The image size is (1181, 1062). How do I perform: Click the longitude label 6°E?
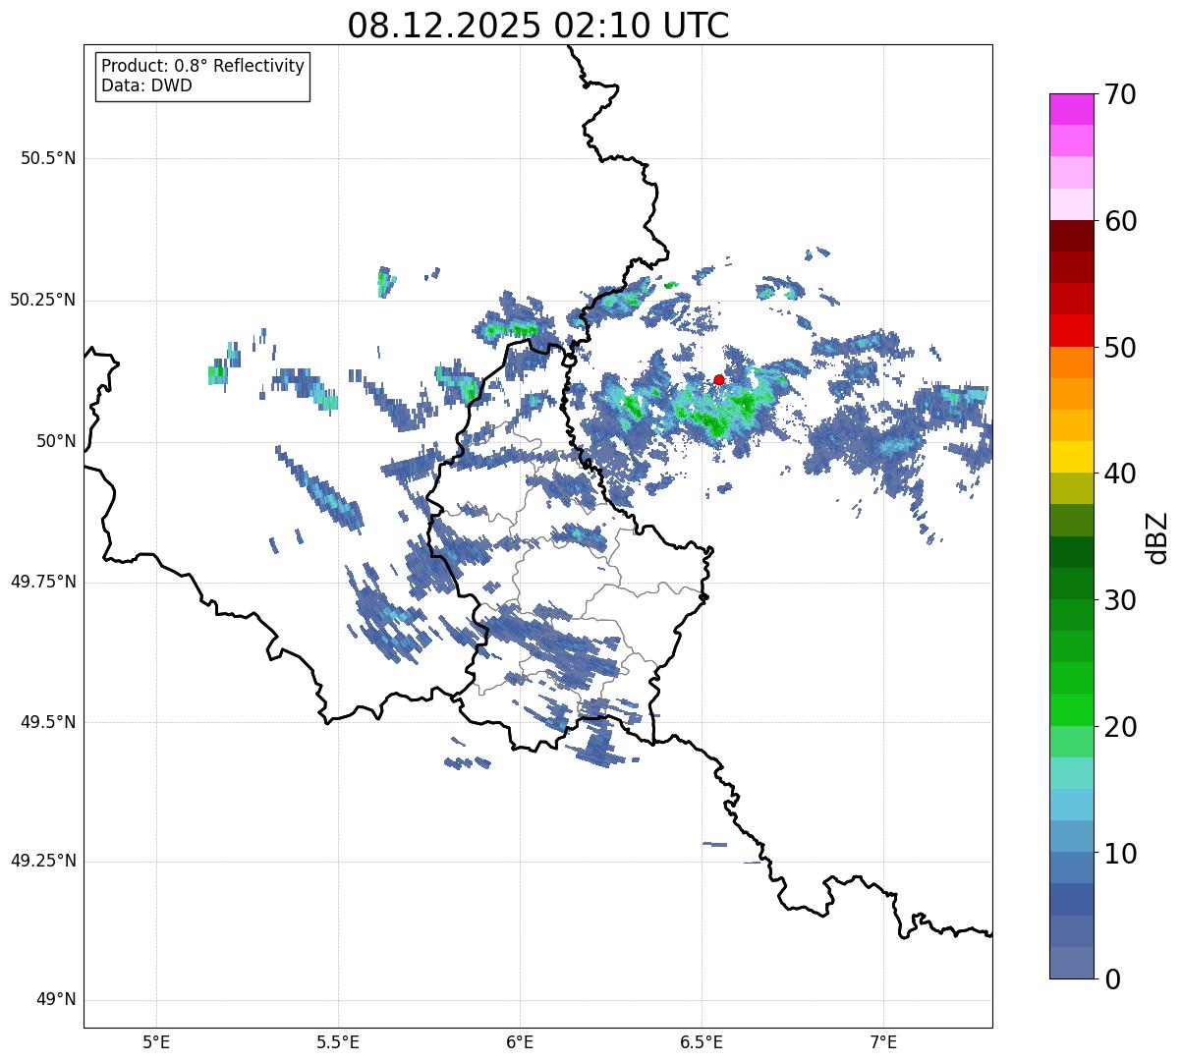(520, 1041)
